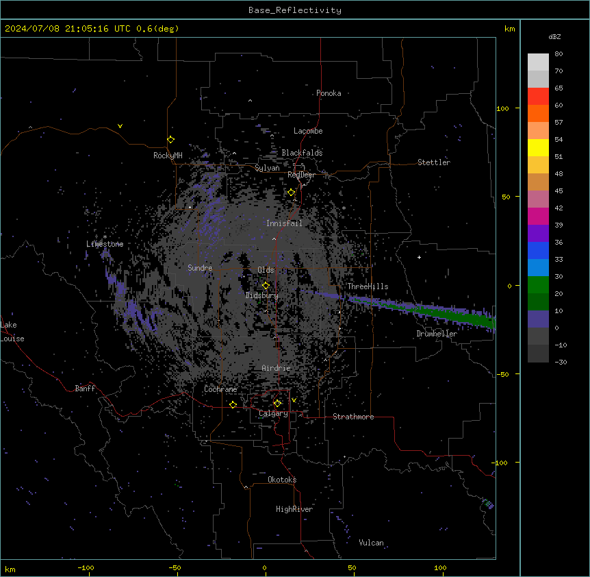Pick the orange 60-57 dBZ legend color
The image size is (590, 577).
click(538, 114)
